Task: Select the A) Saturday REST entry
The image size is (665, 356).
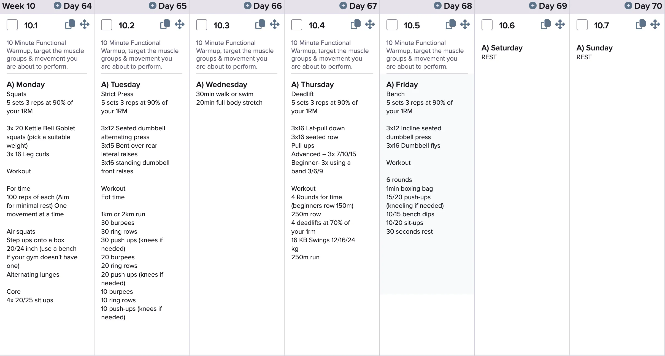Action: pyautogui.click(x=502, y=52)
